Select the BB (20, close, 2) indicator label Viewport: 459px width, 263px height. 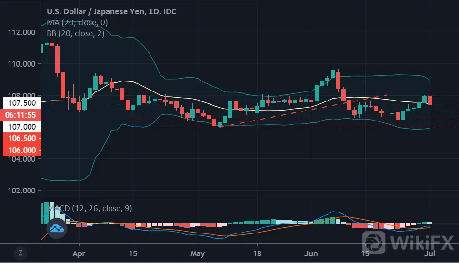[76, 34]
